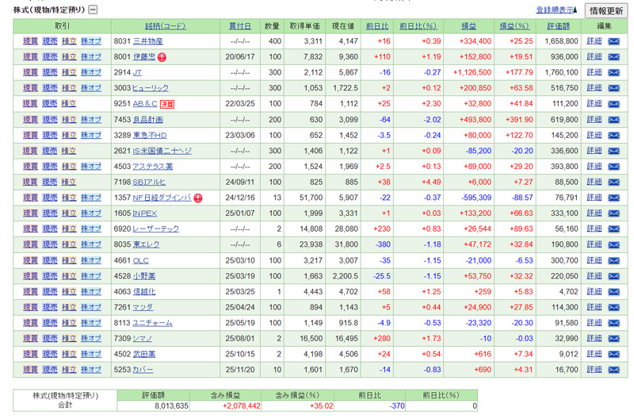Screen dimensions: 634x419
Task: Open the 小野薬 stock name link
Action: (143, 276)
